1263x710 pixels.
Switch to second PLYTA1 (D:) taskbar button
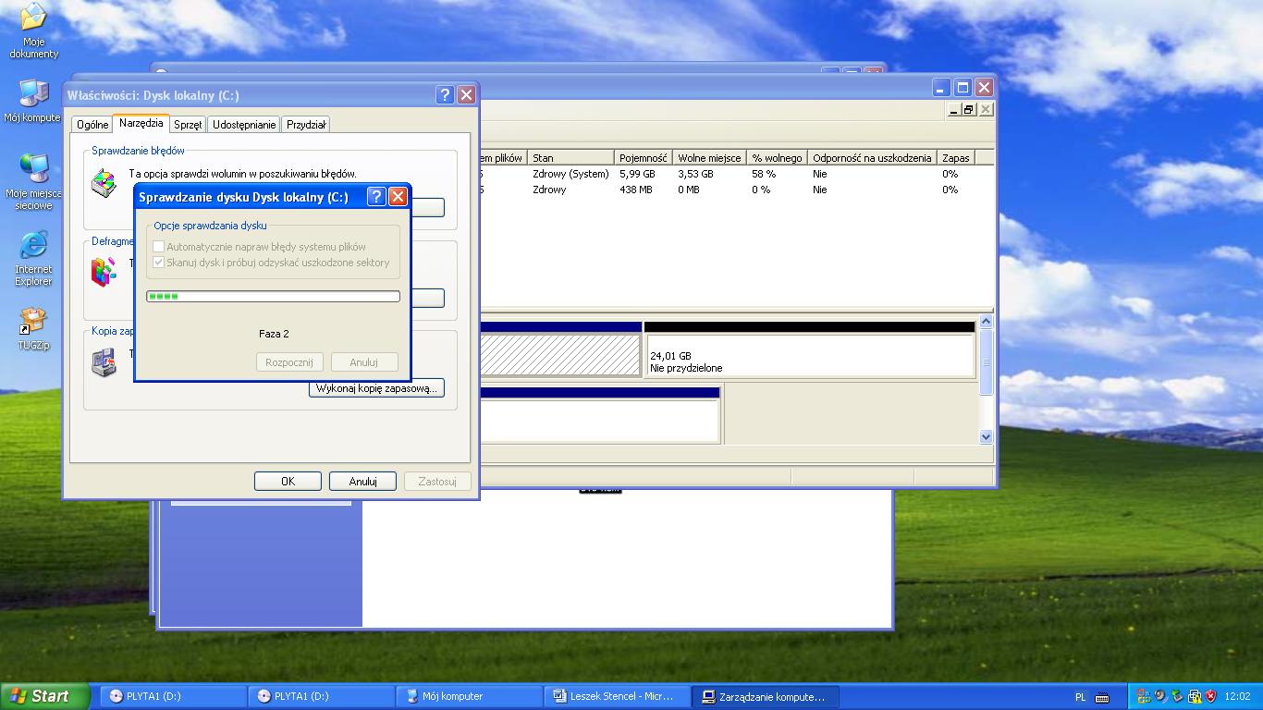(320, 696)
